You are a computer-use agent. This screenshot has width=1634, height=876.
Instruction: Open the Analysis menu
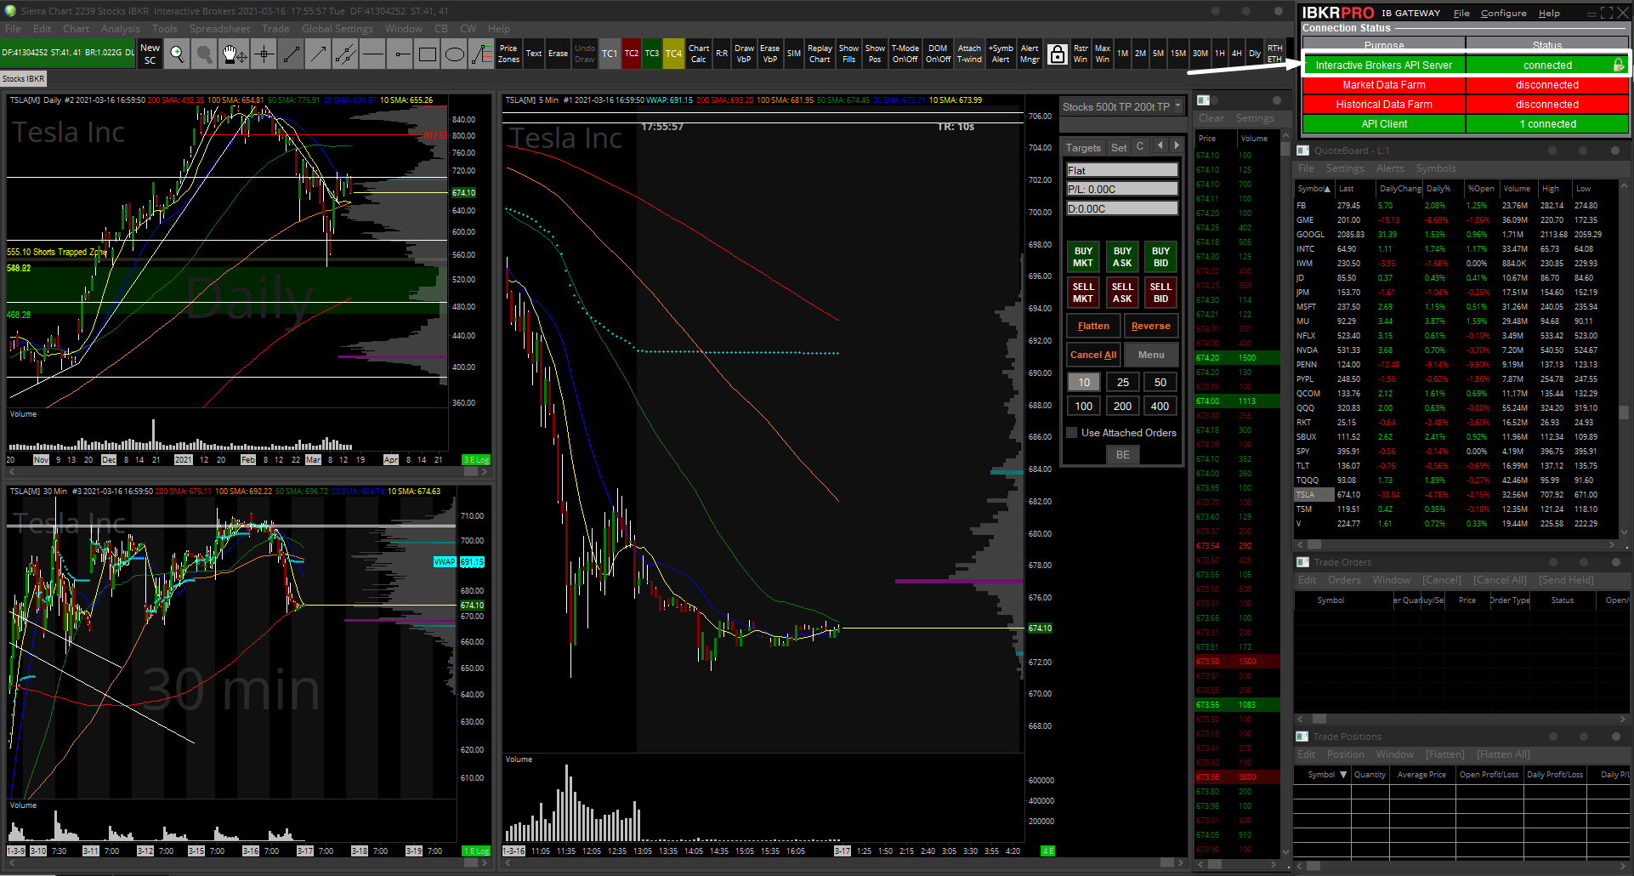121,29
